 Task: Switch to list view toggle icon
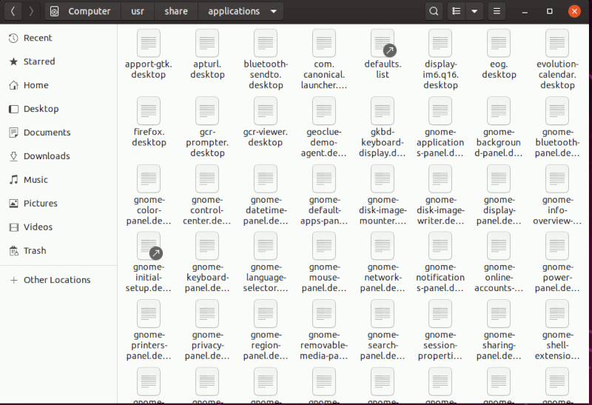456,11
